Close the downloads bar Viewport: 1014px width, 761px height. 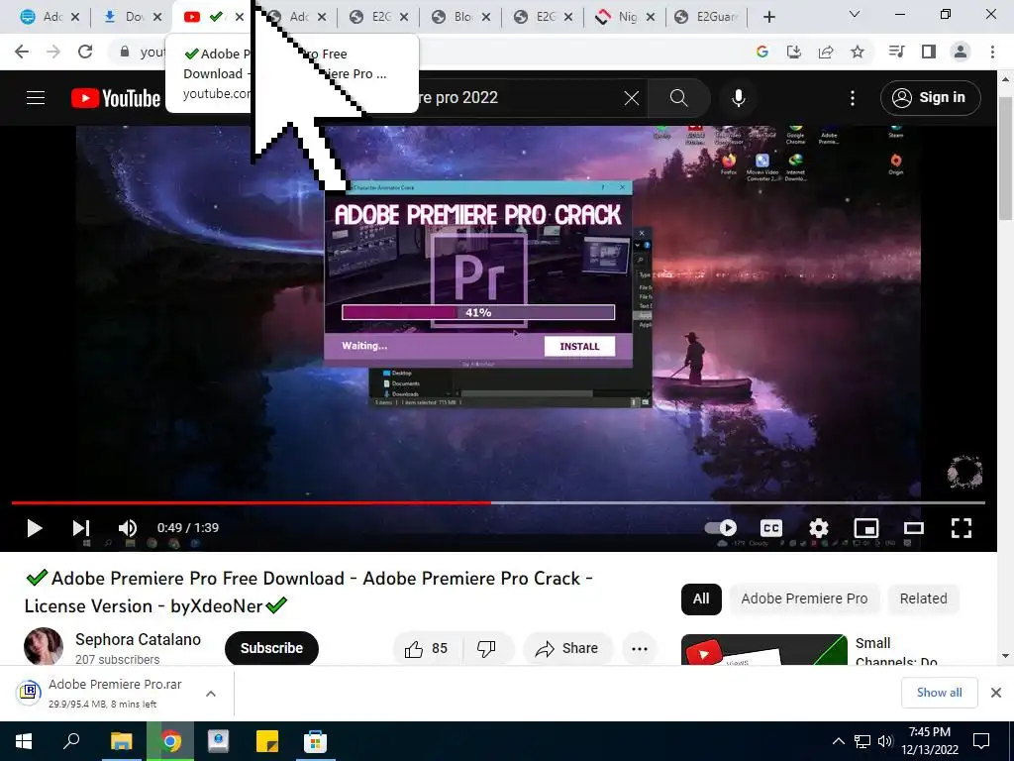click(x=996, y=693)
